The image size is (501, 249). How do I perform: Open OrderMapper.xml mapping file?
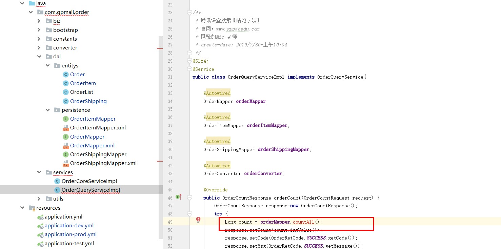point(92,146)
